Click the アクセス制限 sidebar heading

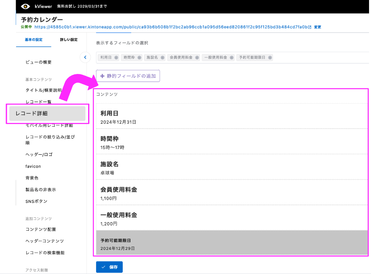click(37, 270)
